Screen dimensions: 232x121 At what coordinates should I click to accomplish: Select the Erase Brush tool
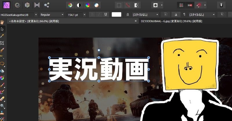coord(2,99)
